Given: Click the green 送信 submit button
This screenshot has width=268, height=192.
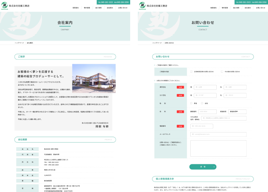Looking at the screenshot, I should (x=203, y=167).
